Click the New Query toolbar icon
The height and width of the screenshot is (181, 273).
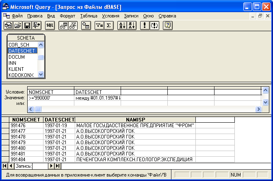[9, 26]
